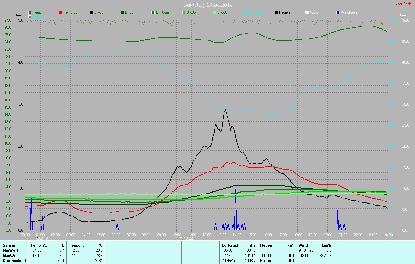This screenshot has height=264, width=415.
Task: Click the cyan humidity legend square
Action: [245, 12]
